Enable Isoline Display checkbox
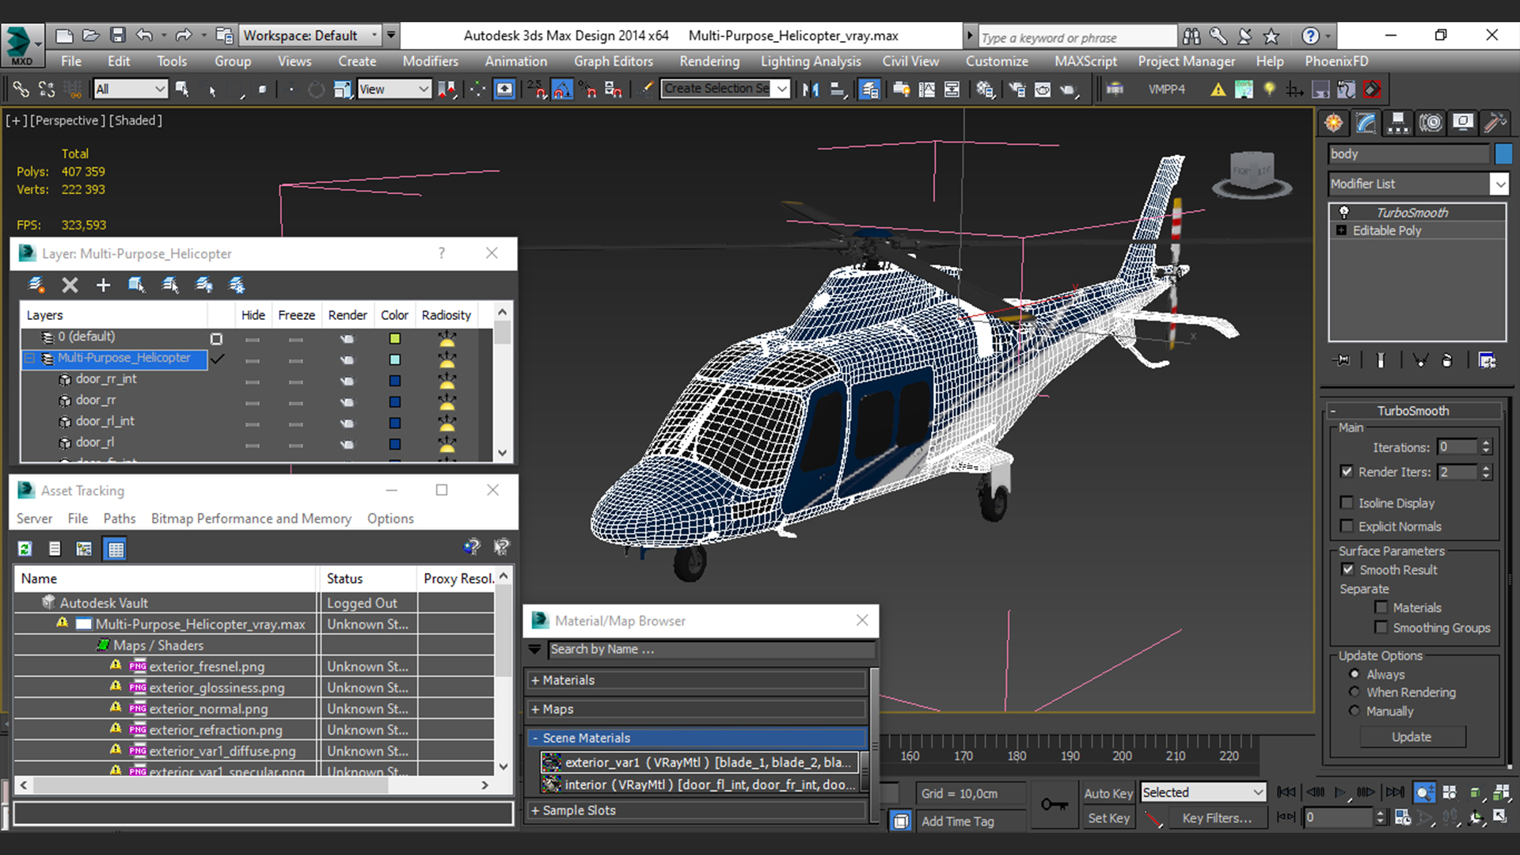 [1347, 503]
